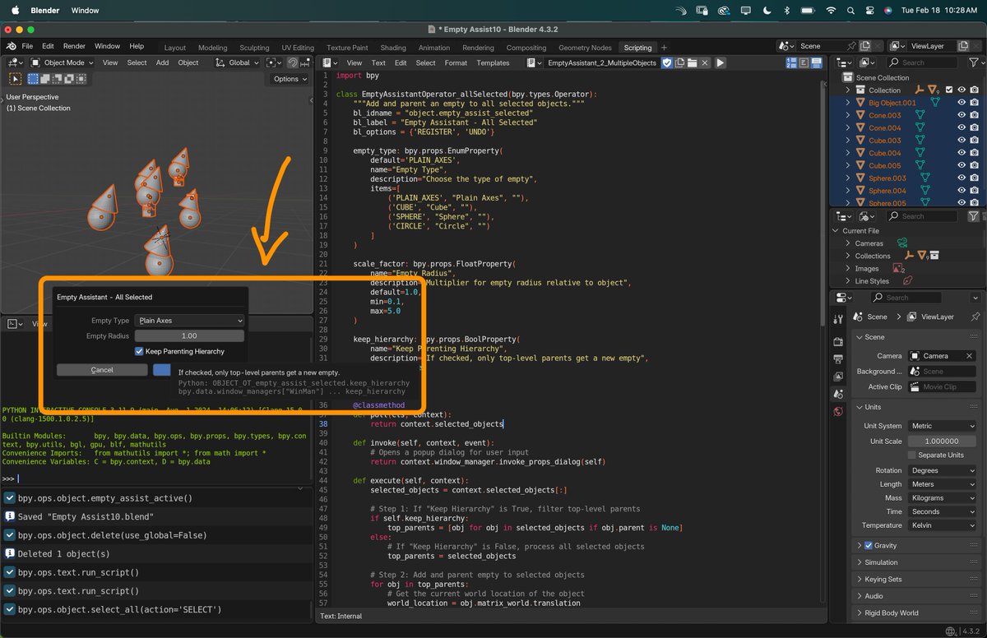Screen dimensions: 987x638
Task: Click the Unlink Camera X icon
Action: point(970,356)
